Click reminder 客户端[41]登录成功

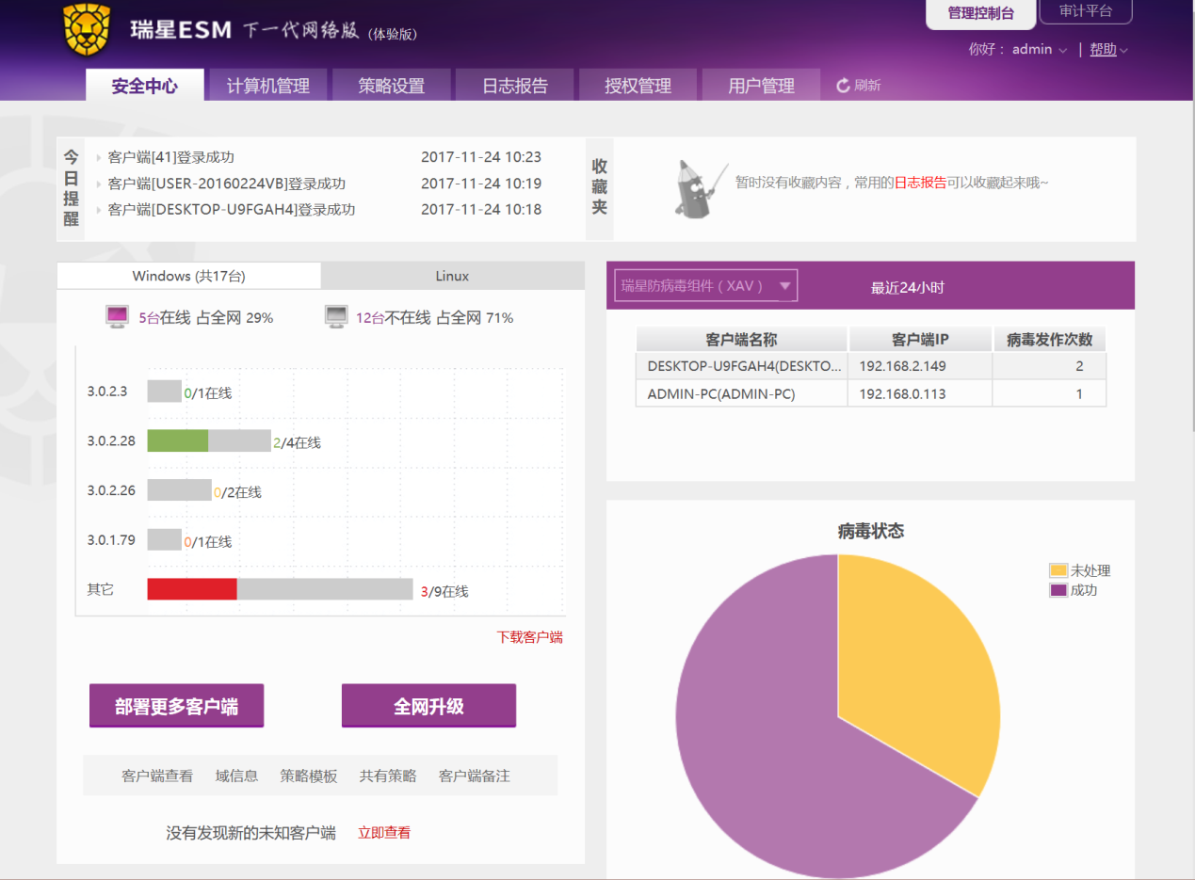[171, 157]
